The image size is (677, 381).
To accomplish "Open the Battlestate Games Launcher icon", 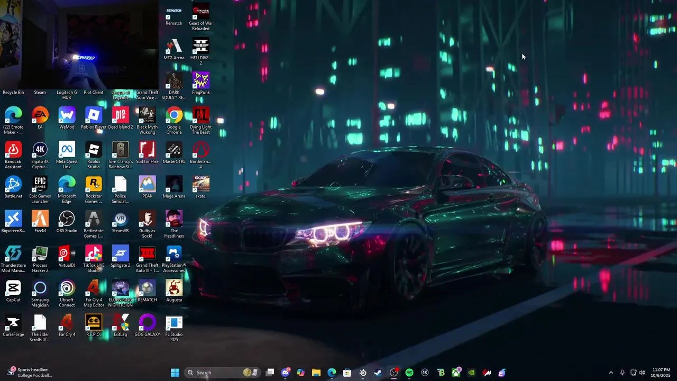I will (x=94, y=224).
